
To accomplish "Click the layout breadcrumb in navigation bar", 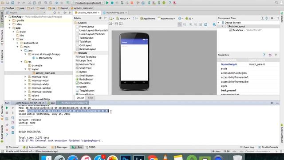I will click(63, 8).
